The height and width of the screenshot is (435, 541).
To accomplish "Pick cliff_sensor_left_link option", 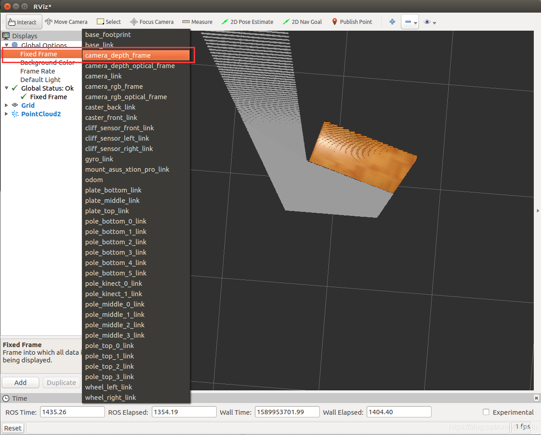I will (136, 138).
